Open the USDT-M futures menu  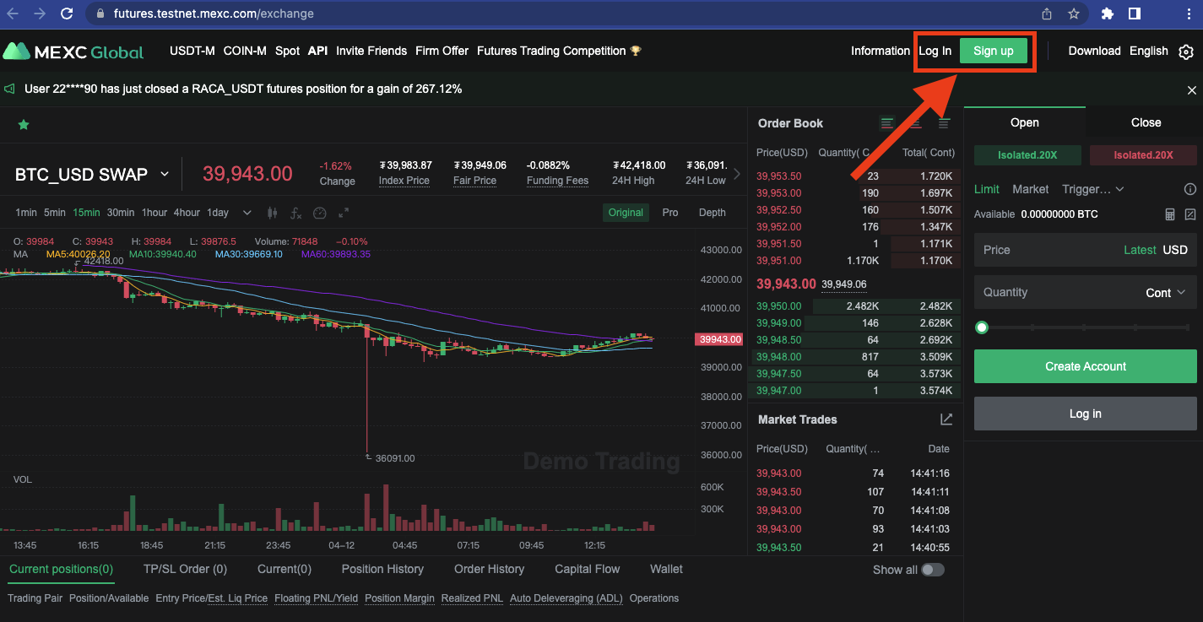click(x=192, y=51)
